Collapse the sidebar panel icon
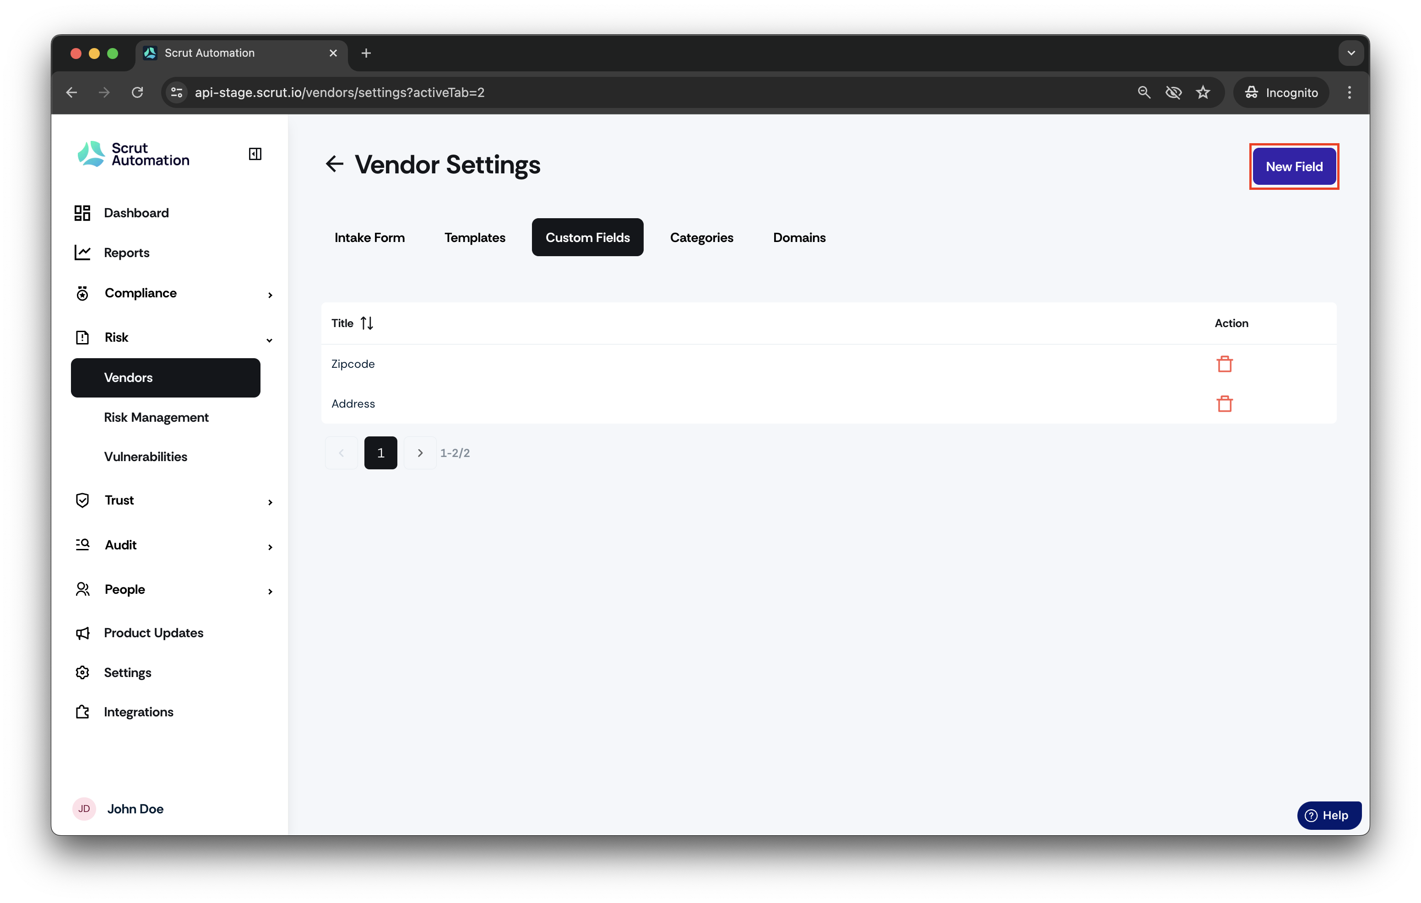The image size is (1421, 903). tap(255, 154)
